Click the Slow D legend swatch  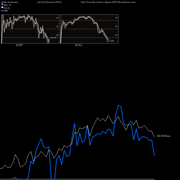click(2, 4)
